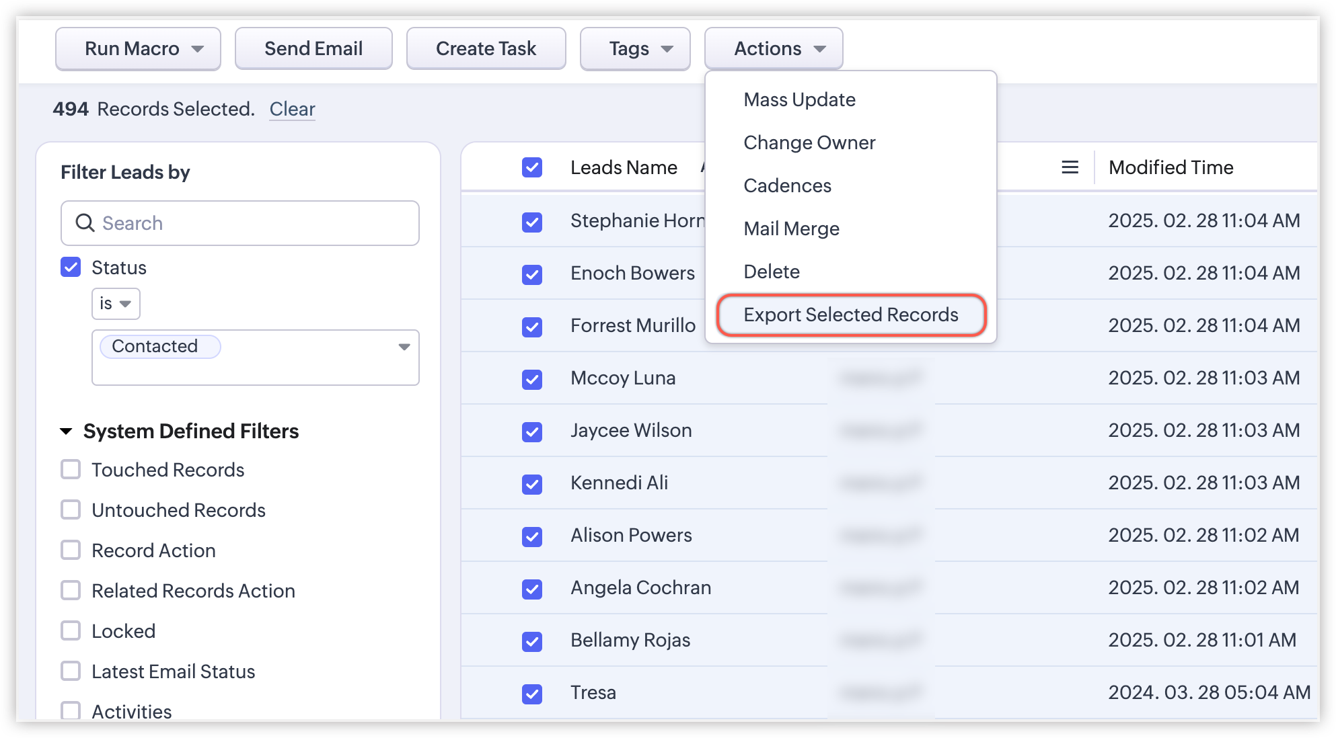Choose Mail Merge menu entry

click(791, 229)
